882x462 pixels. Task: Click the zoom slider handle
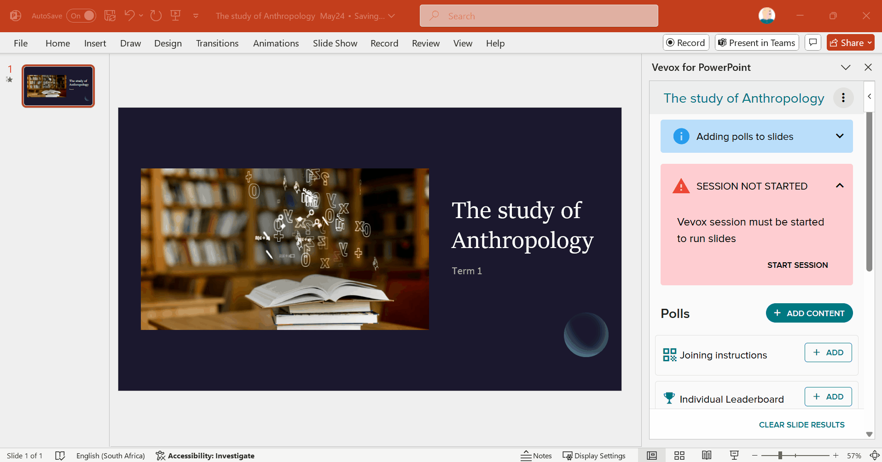tap(780, 456)
